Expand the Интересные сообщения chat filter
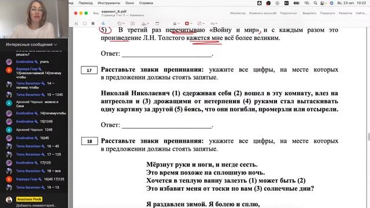This screenshot has width=370, height=208. (x=31, y=44)
